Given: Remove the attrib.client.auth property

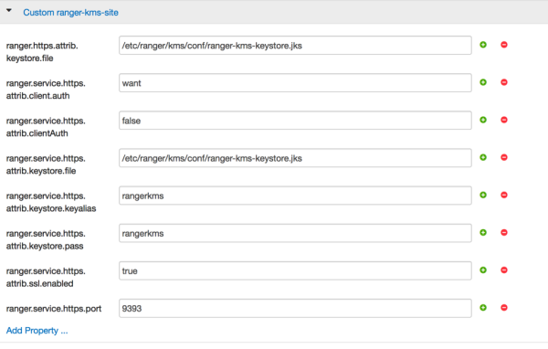Looking at the screenshot, I should click(x=504, y=82).
